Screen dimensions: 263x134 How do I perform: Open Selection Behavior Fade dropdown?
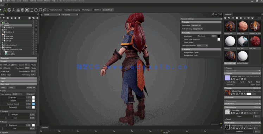[202, 45]
